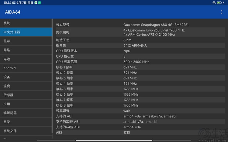Select the 6 nm value
The width and height of the screenshot is (228, 142).
(x=127, y=40)
